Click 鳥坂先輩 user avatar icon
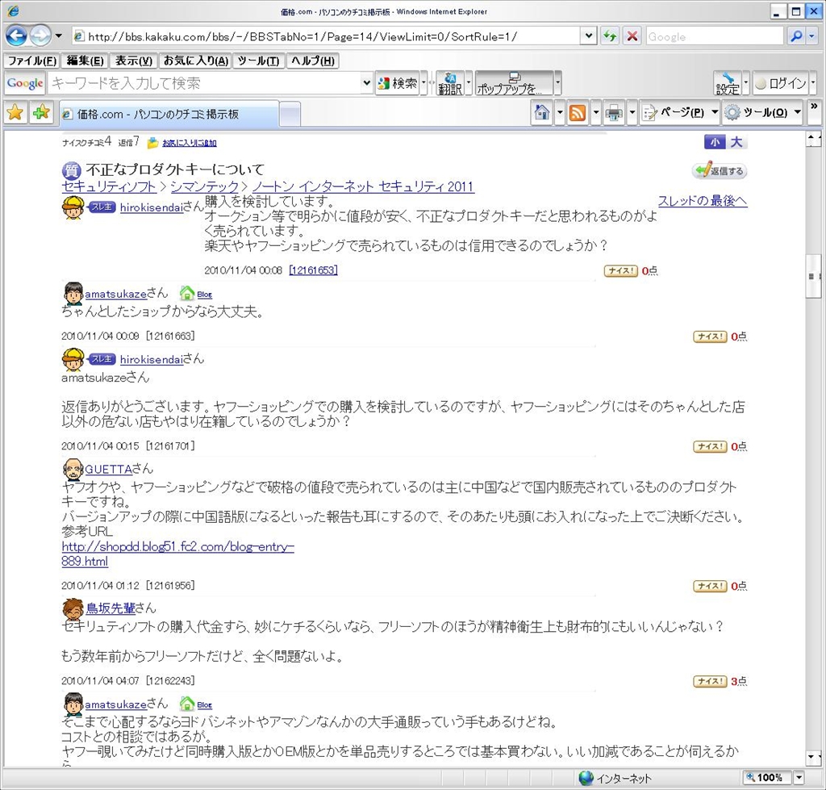826x790 pixels. 73,608
